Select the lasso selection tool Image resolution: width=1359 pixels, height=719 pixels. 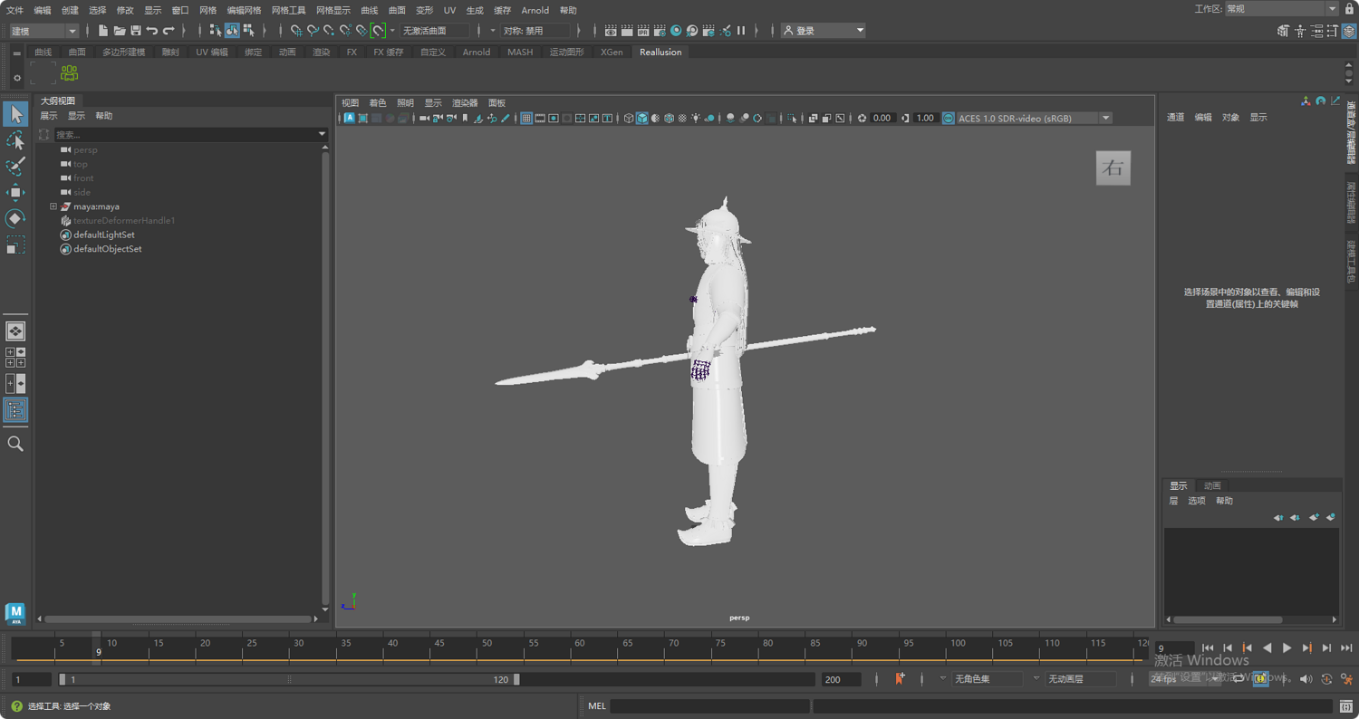pyautogui.click(x=14, y=140)
